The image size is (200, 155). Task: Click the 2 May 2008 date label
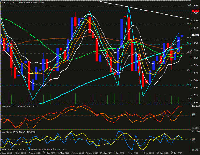pos(20,153)
